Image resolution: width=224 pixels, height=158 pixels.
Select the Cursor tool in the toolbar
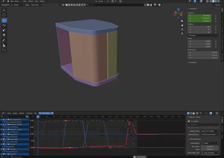(x=4, y=15)
